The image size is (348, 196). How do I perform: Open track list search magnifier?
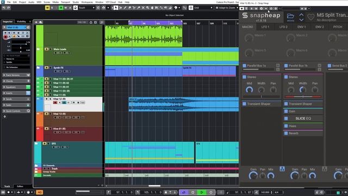pyautogui.click(x=102, y=22)
